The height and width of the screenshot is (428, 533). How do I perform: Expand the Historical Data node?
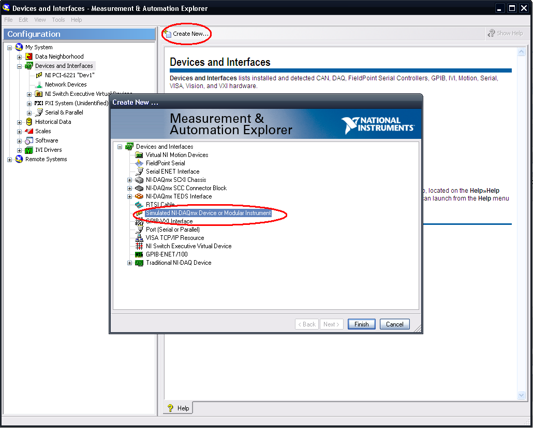point(19,122)
